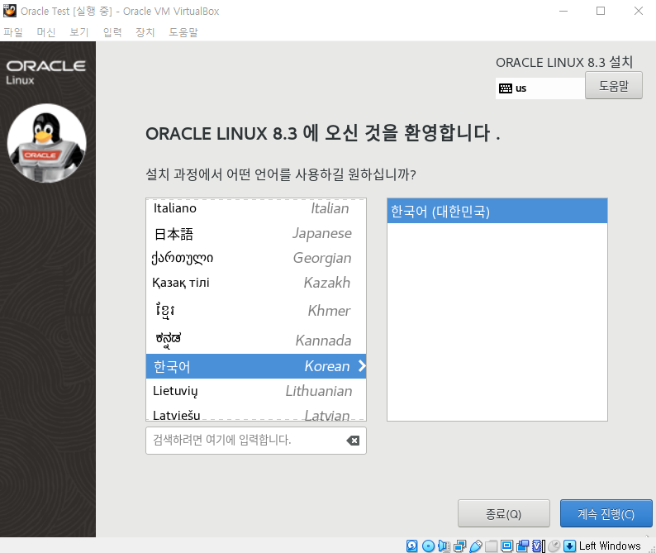Click the hard disk activity status icon

coord(412,546)
